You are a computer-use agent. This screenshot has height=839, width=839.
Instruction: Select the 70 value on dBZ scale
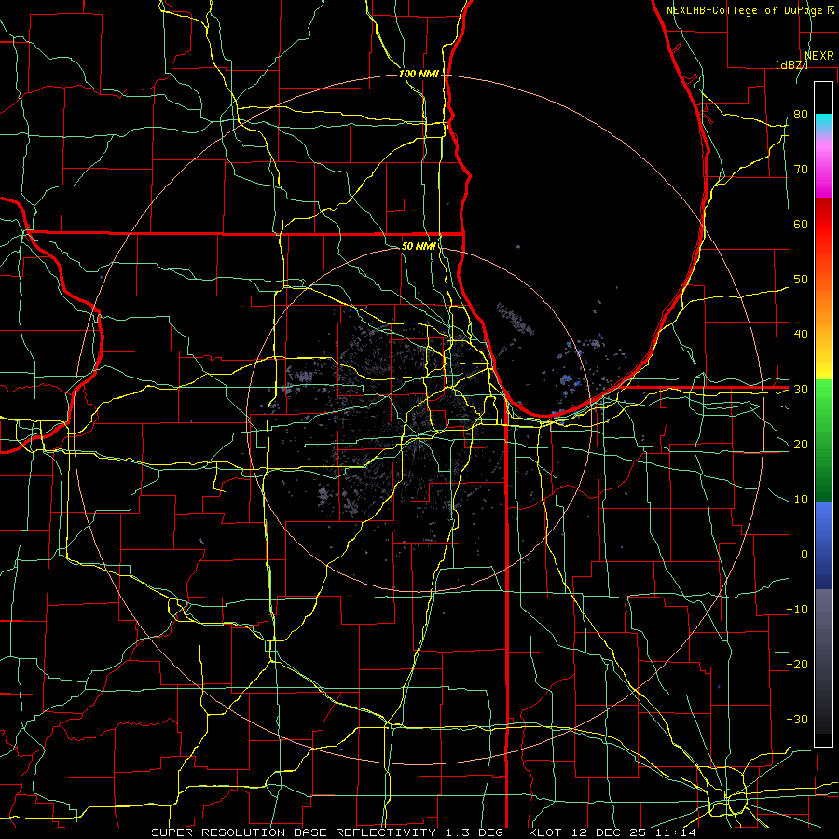coord(801,170)
